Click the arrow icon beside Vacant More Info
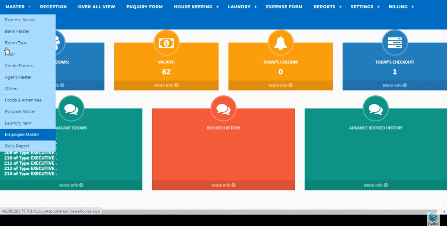 (177, 85)
